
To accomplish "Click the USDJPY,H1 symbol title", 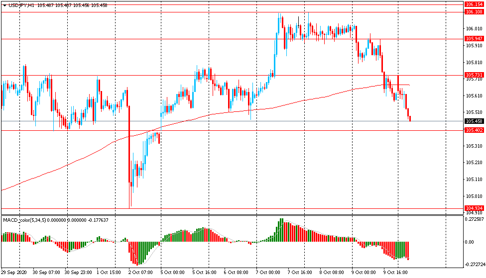I will point(21,5).
